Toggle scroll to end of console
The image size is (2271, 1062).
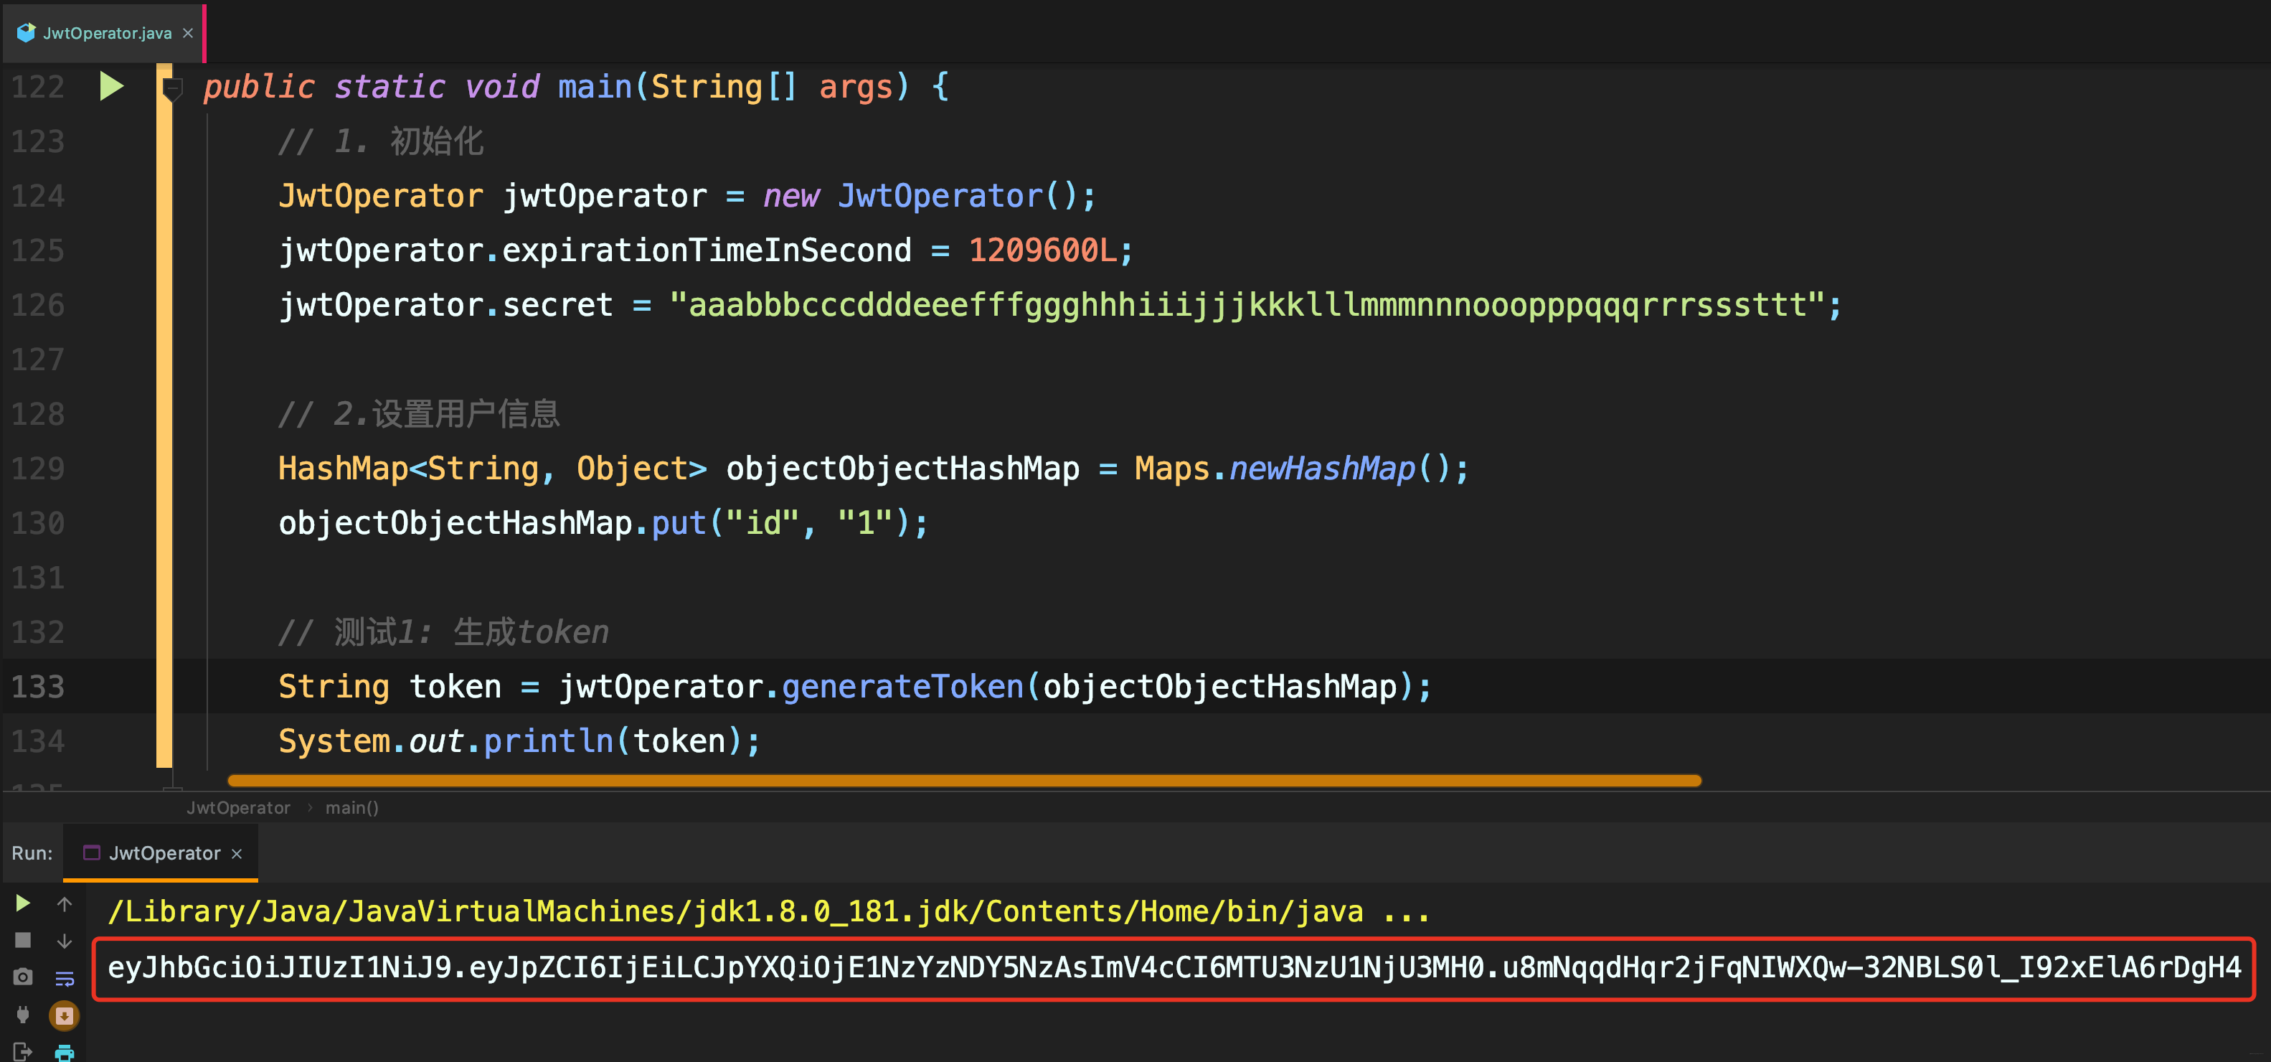(x=65, y=1015)
